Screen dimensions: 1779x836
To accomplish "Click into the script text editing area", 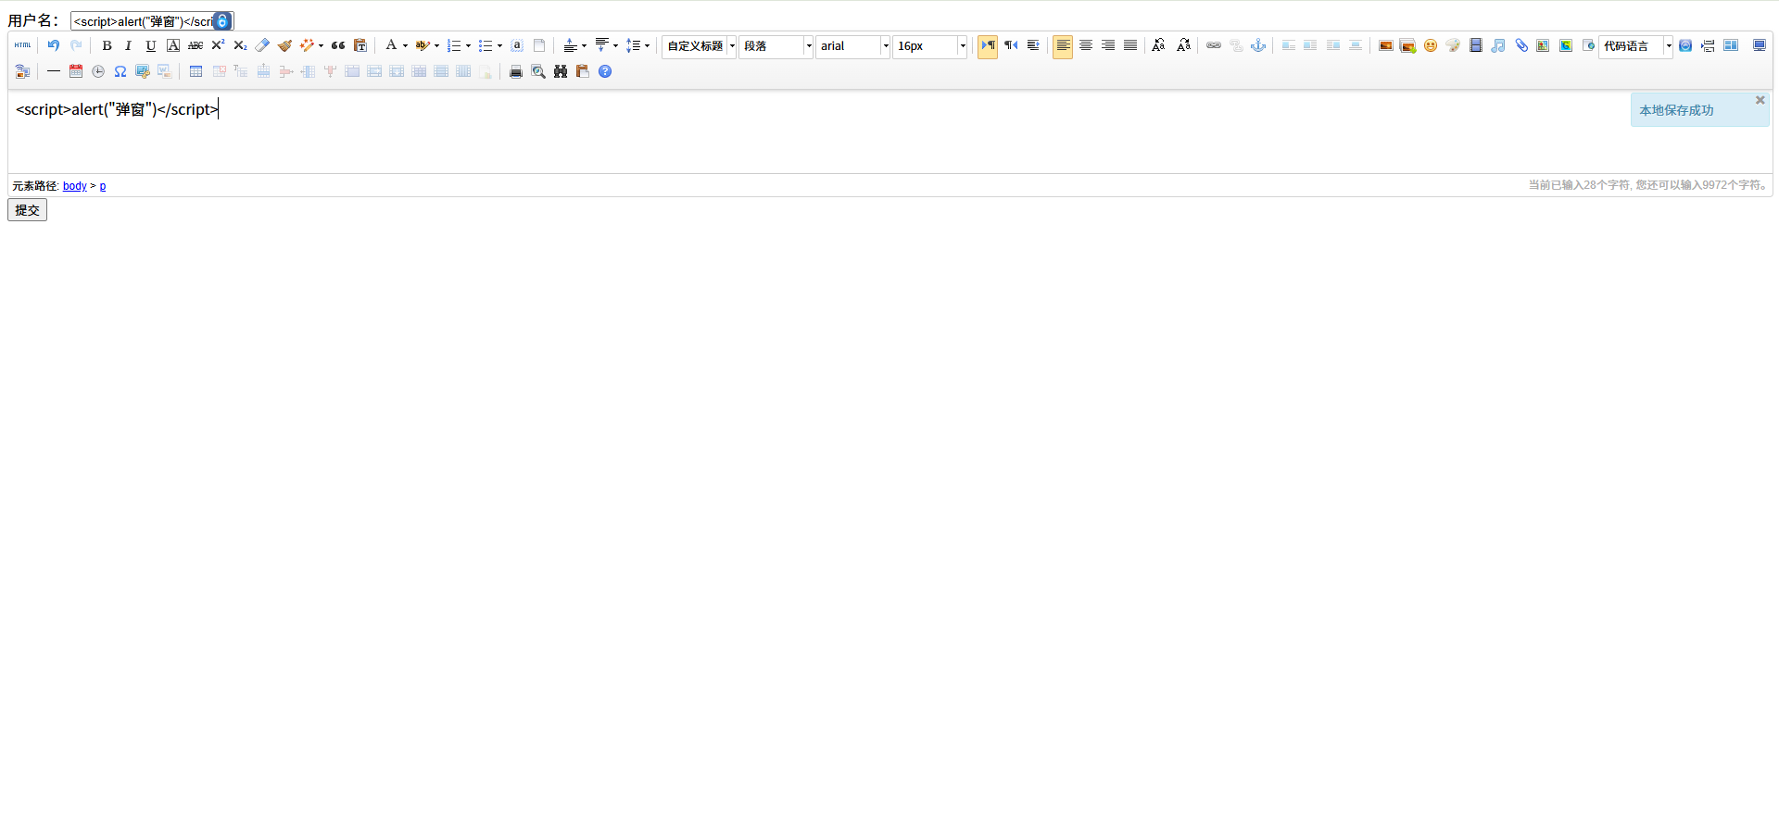I will pos(890,131).
